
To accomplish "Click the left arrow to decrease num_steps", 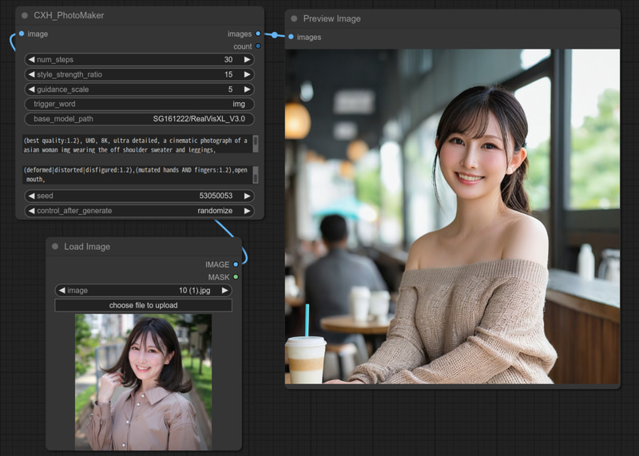I will point(31,60).
